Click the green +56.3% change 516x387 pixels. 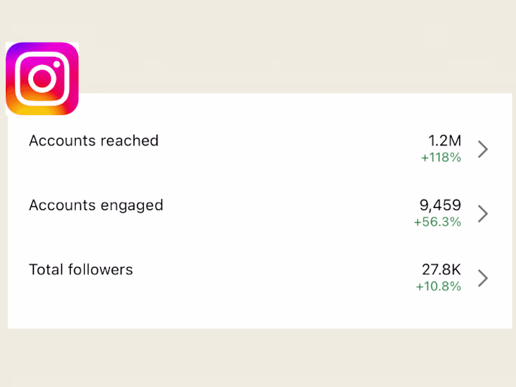click(437, 222)
